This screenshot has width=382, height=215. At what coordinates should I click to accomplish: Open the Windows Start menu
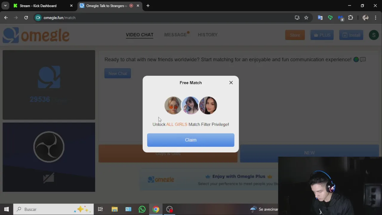point(6,209)
